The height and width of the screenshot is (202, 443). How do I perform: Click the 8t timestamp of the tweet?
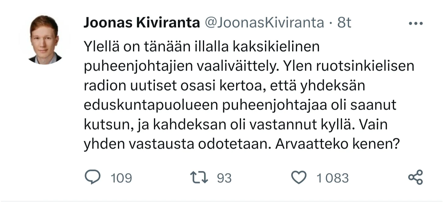coord(344,23)
